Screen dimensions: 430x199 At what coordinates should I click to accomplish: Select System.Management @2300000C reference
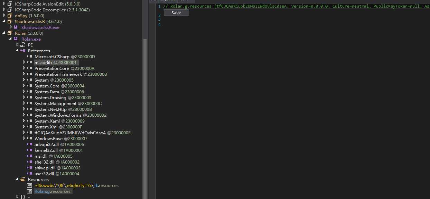coord(68,103)
